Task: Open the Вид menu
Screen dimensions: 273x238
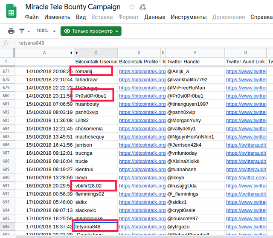Action: pos(81,17)
